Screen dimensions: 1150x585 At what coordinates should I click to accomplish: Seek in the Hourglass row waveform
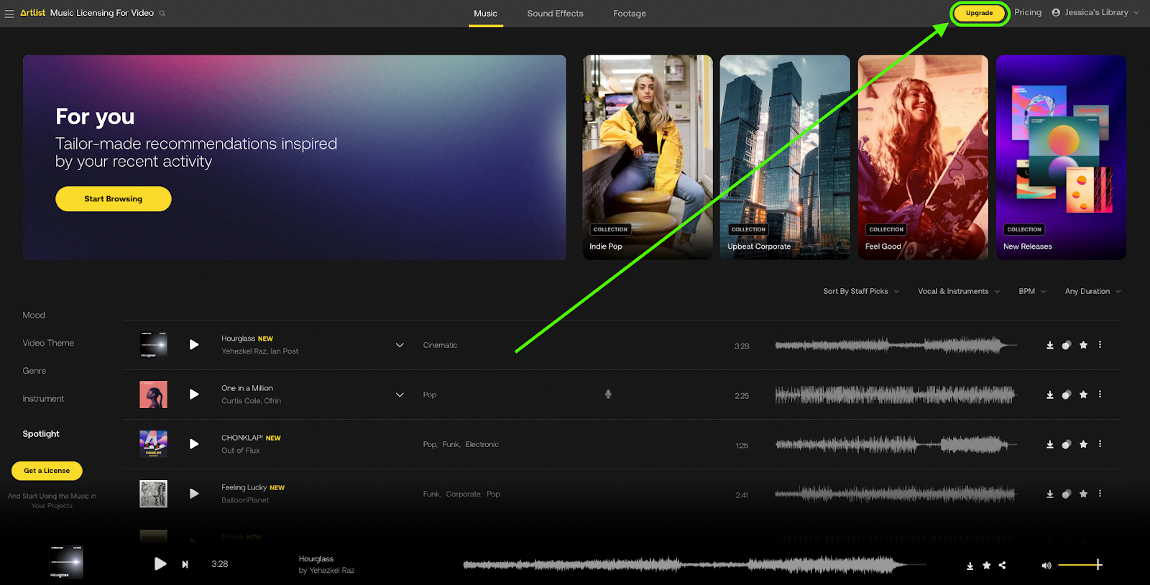pyautogui.click(x=896, y=346)
